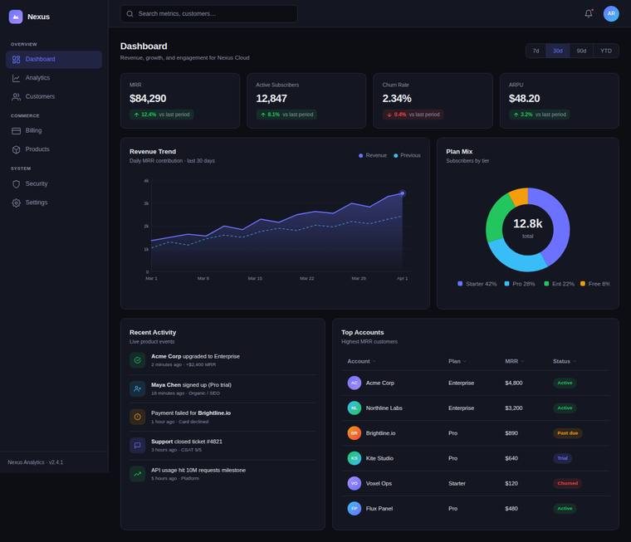Click the Brightline.io BR avatar
Viewport: 631px width, 542px height.
[x=355, y=433]
